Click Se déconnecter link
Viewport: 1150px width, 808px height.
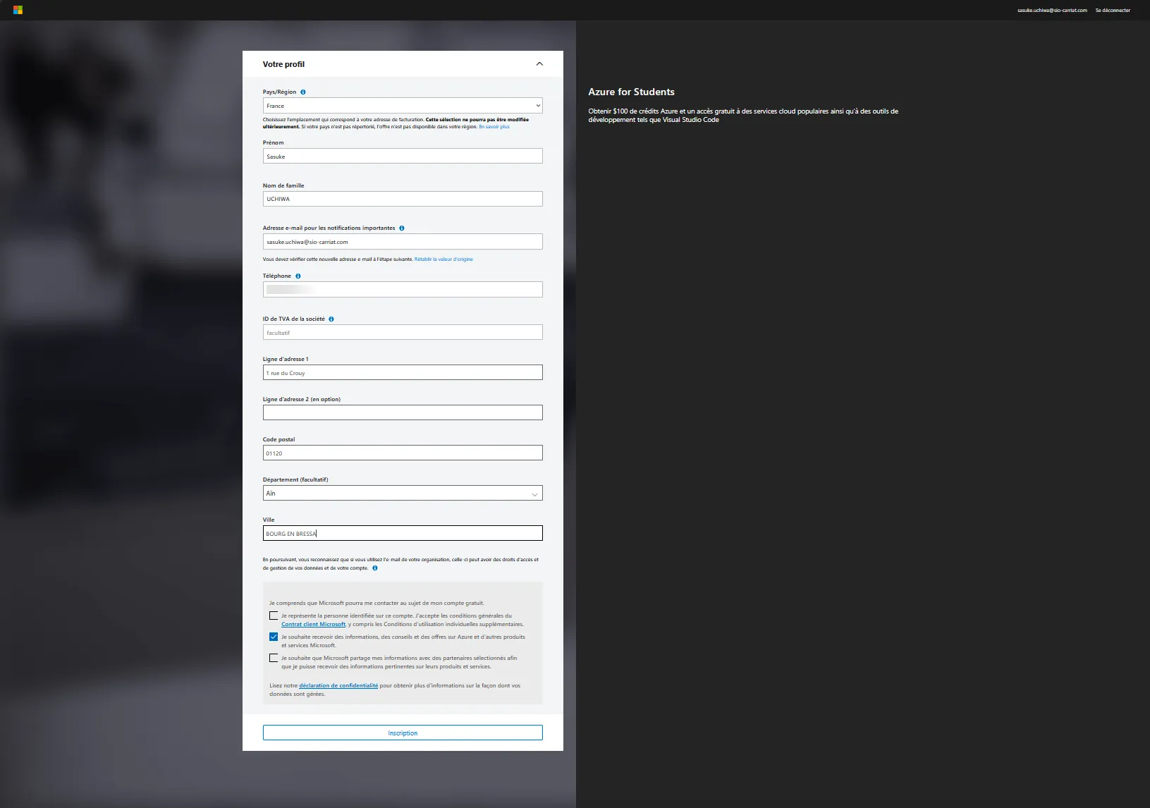(x=1113, y=11)
